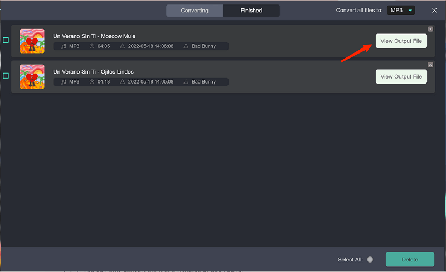The width and height of the screenshot is (446, 272).
Task: Click the duration text "04:05"
Action: pyautogui.click(x=104, y=46)
